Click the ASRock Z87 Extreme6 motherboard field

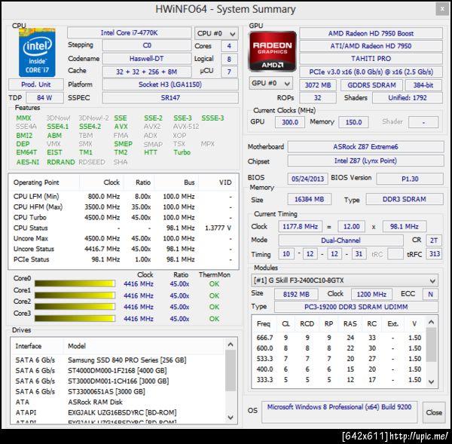(x=365, y=147)
